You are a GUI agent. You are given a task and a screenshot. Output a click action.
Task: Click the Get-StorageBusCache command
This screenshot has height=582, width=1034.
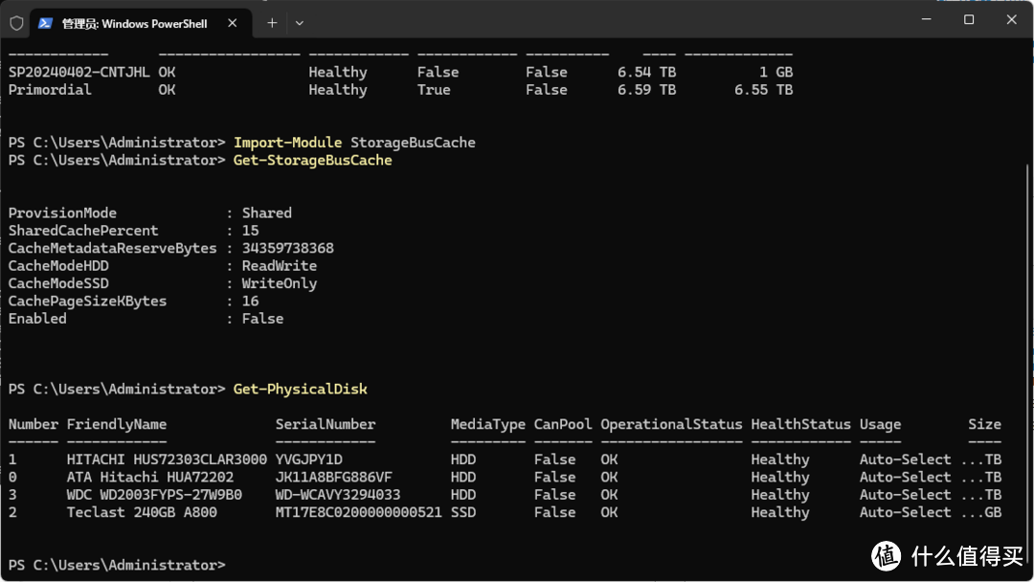[x=312, y=160]
